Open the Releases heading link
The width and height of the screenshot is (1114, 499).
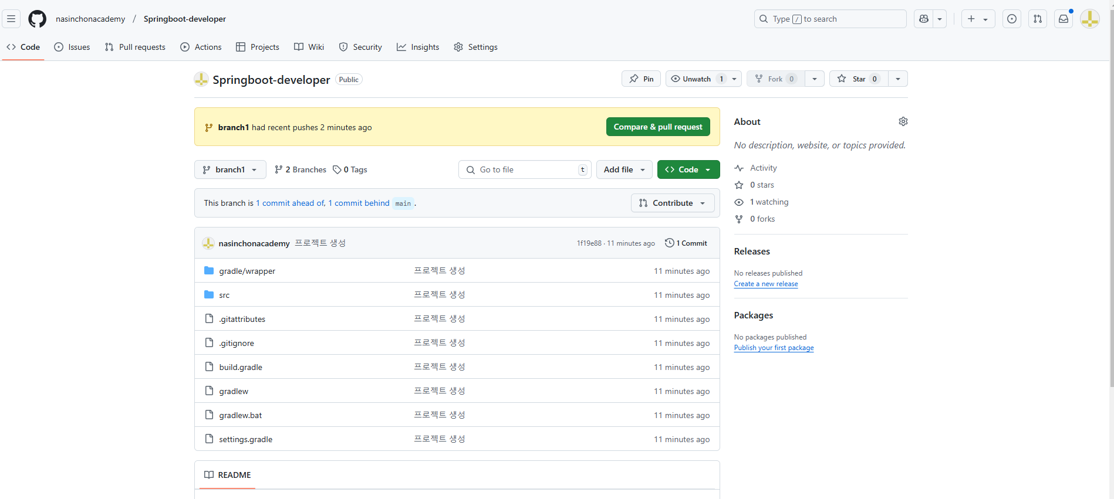point(752,251)
